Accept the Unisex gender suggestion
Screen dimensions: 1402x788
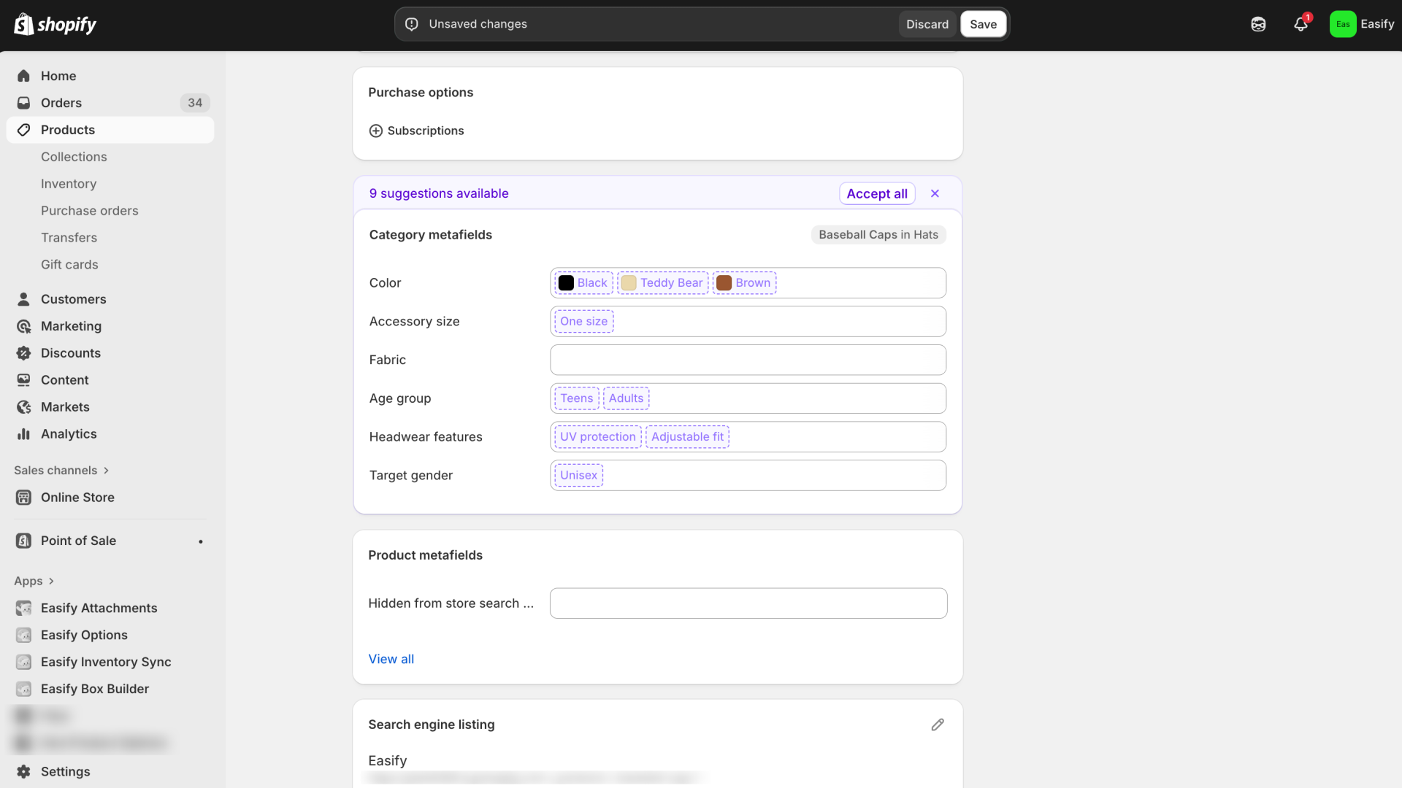pos(578,476)
